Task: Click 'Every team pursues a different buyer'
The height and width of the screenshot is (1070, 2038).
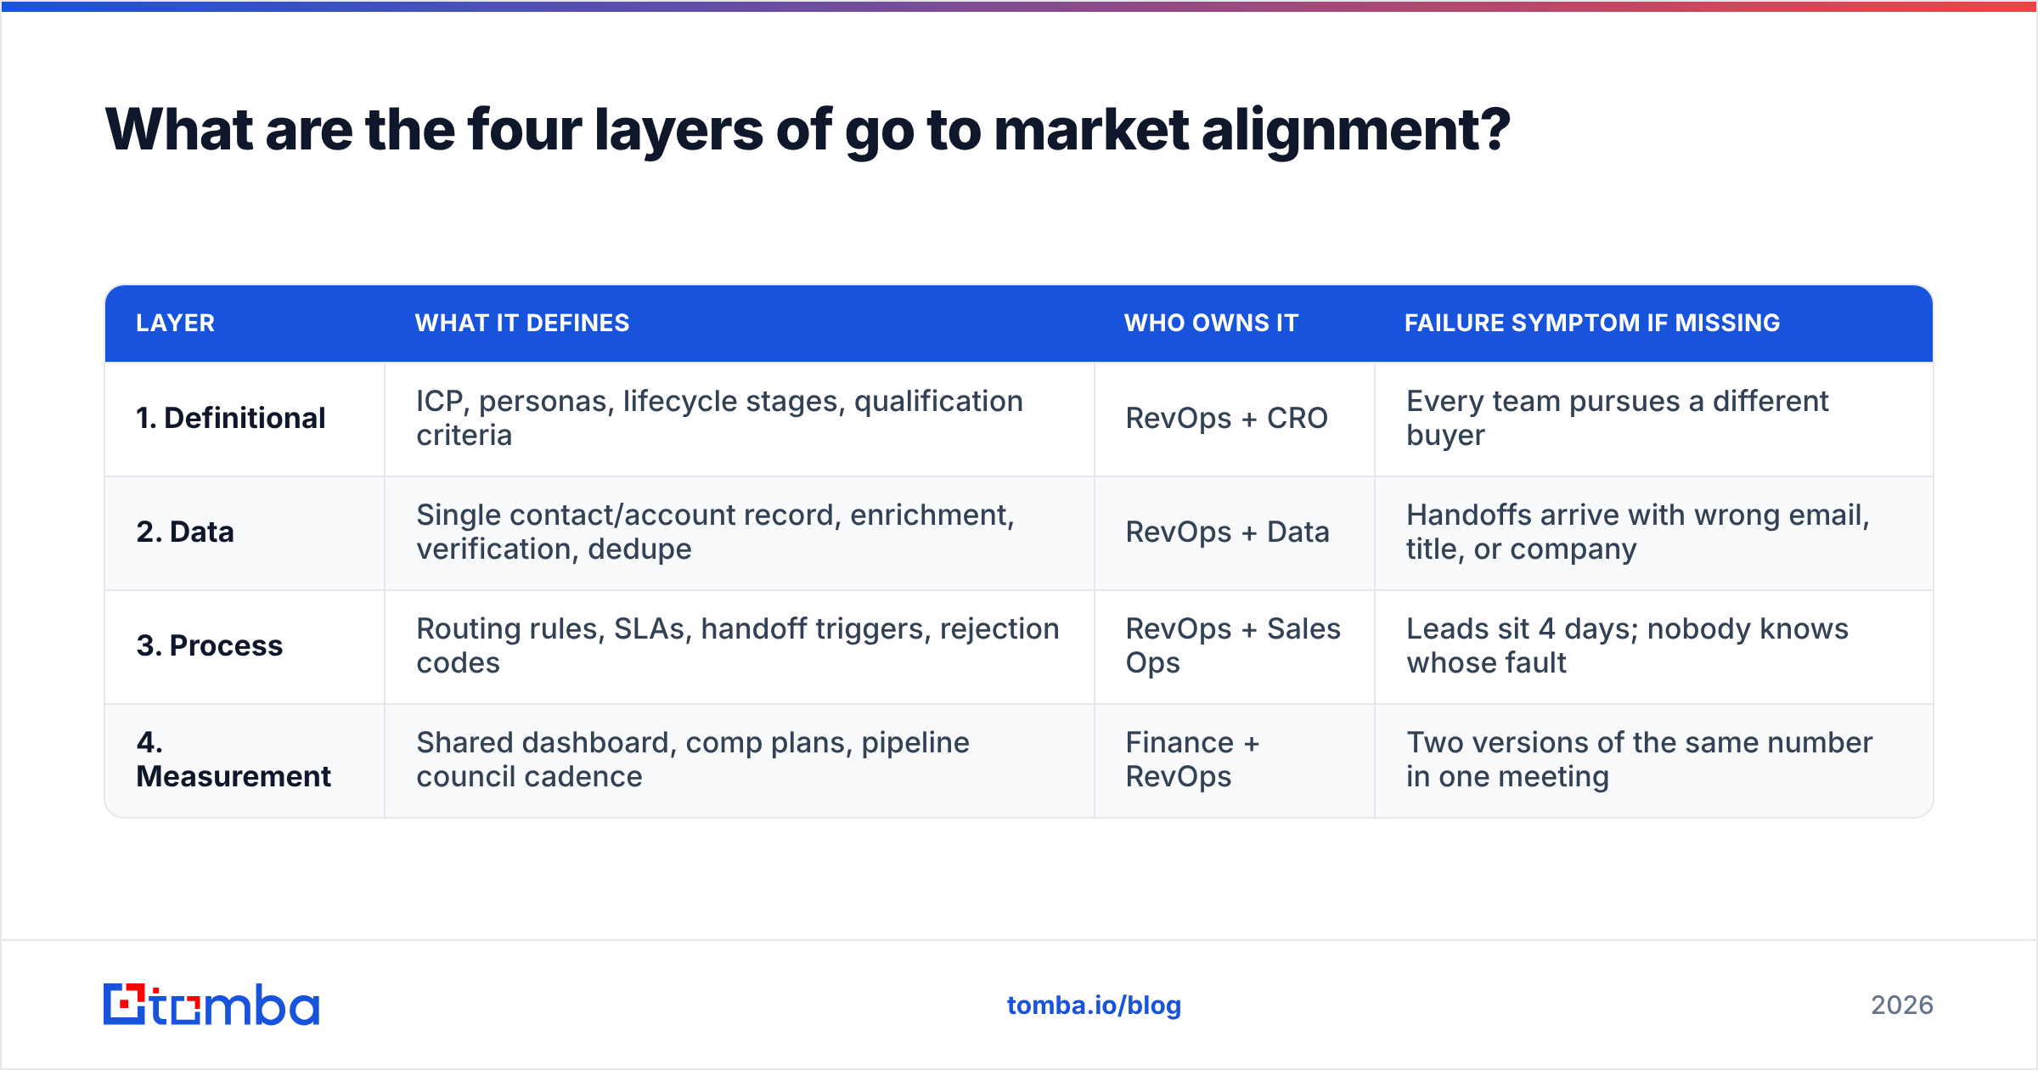Action: click(1654, 419)
